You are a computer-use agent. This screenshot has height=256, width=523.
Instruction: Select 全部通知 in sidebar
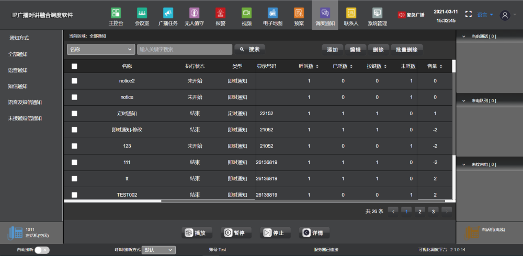point(18,54)
